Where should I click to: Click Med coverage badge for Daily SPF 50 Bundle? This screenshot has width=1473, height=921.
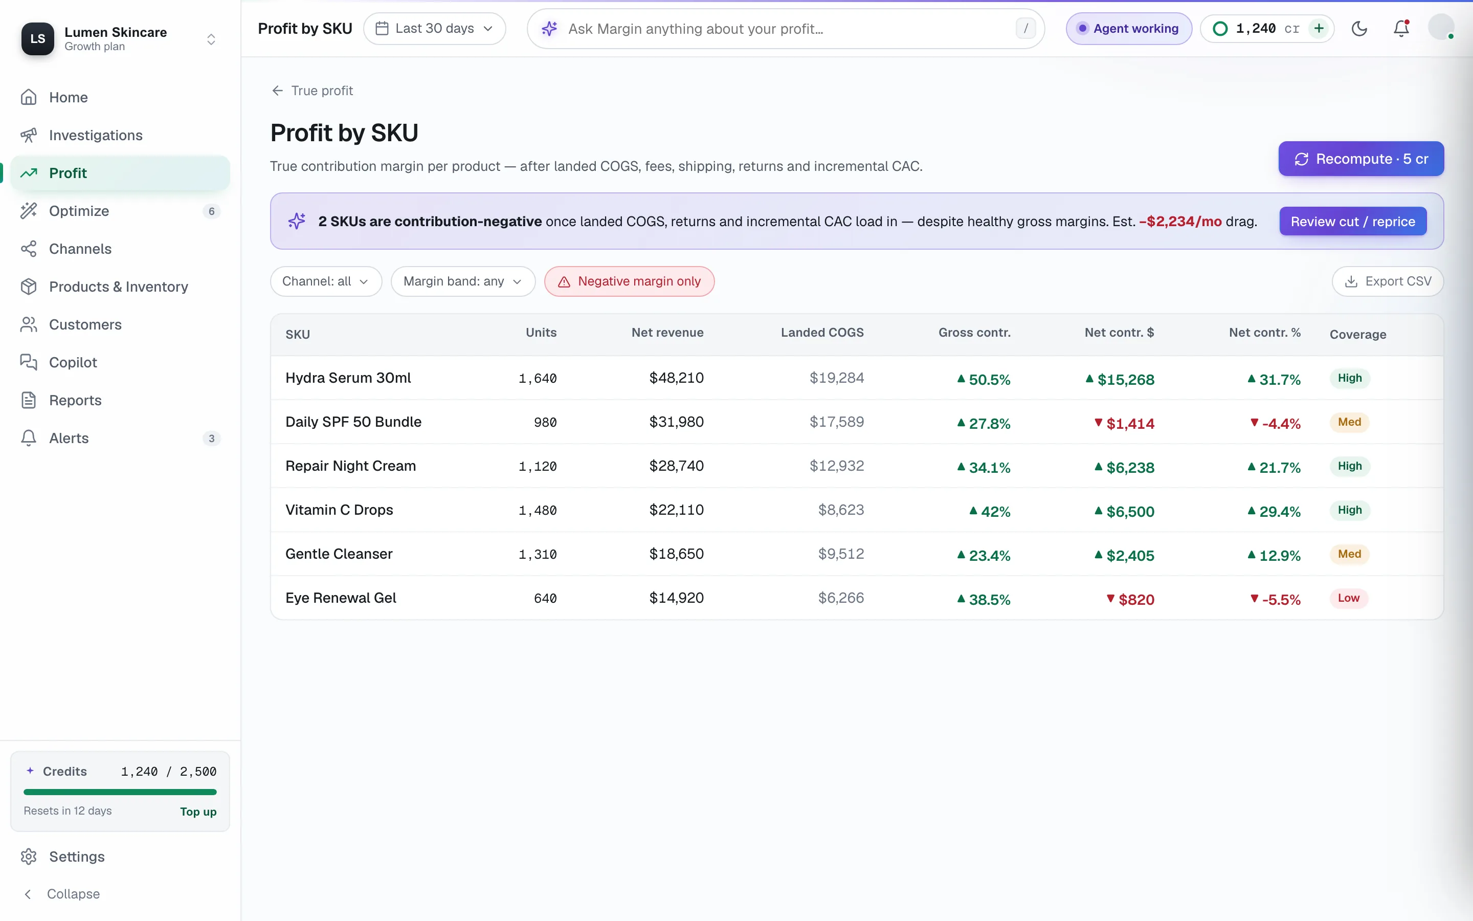(x=1349, y=422)
